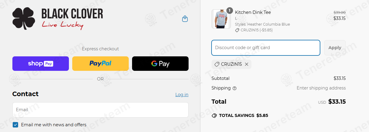Toggle Email me with news and offers
This screenshot has height=132, width=369.
(15, 125)
